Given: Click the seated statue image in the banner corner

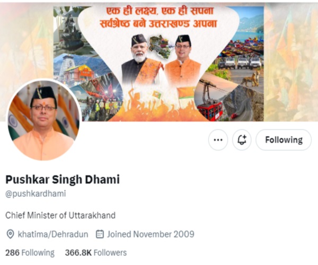Looking at the screenshot, I should (70, 30).
